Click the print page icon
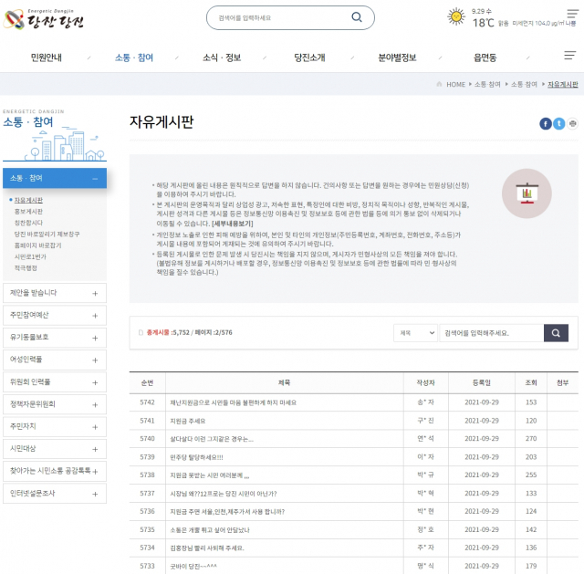The width and height of the screenshot is (584, 574). point(572,123)
